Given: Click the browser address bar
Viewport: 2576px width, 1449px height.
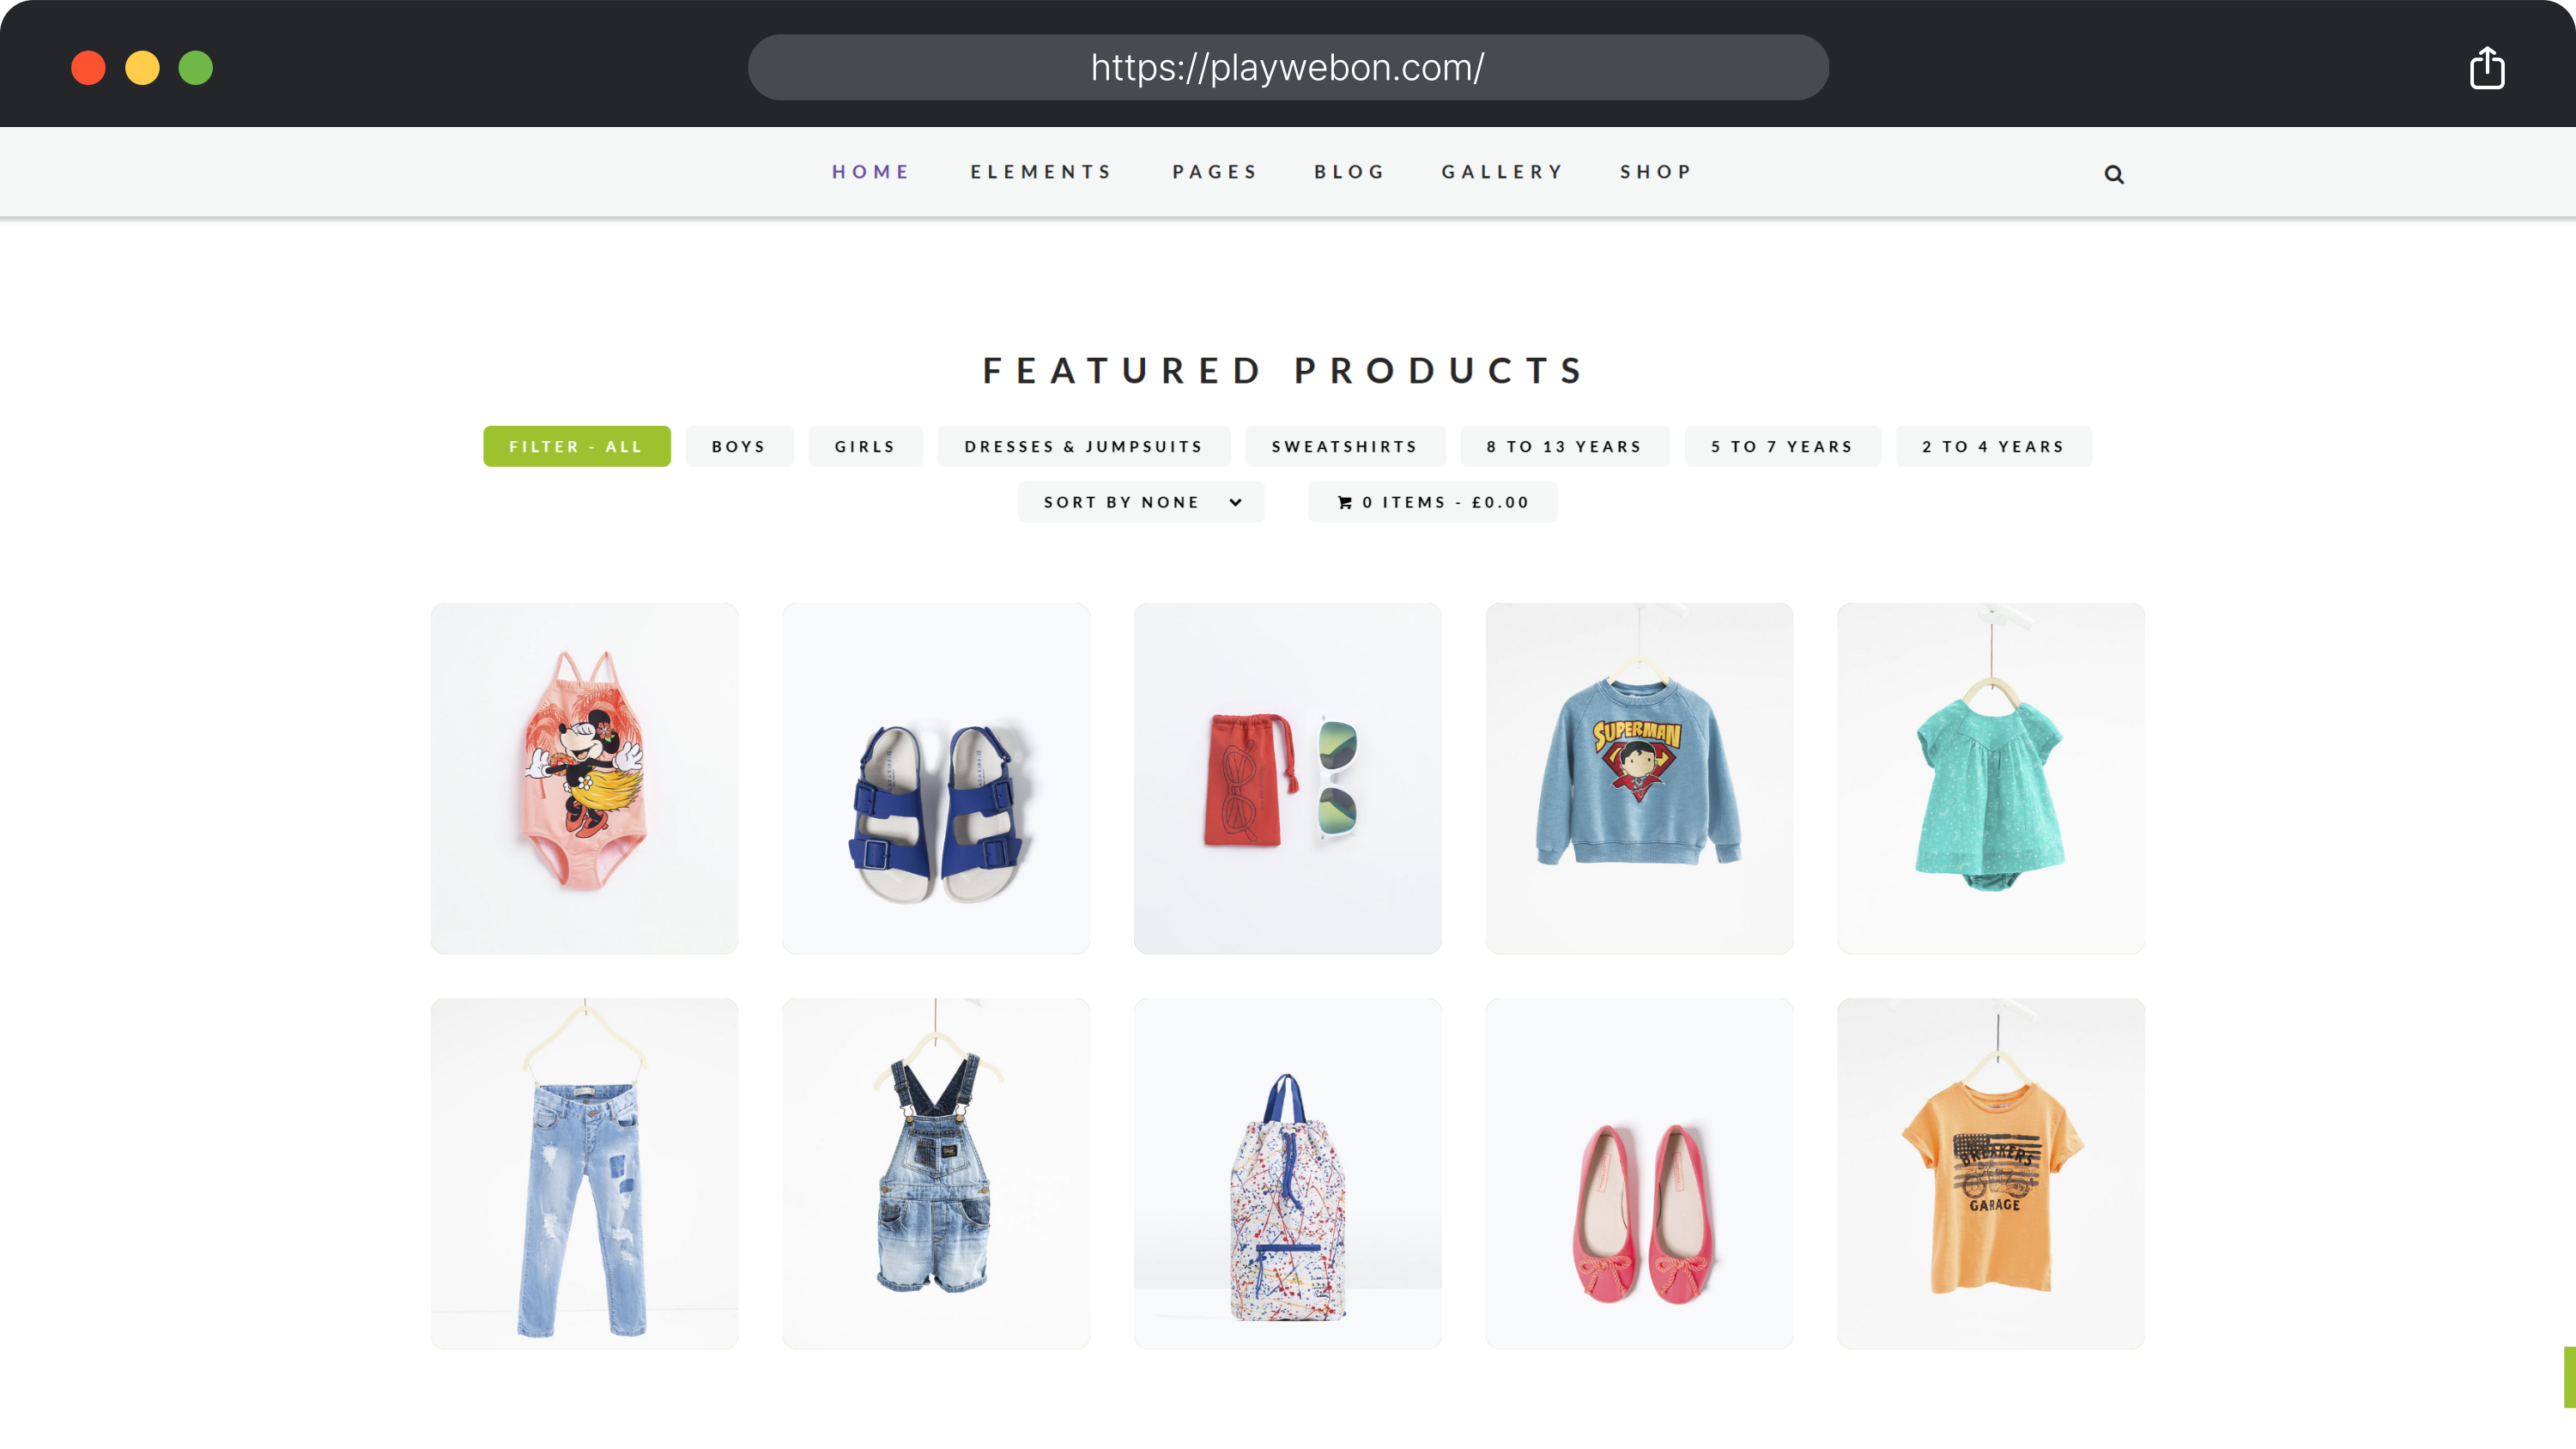Looking at the screenshot, I should click(x=1287, y=68).
